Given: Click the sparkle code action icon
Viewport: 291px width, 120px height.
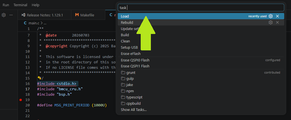Looking at the screenshot, I should (39, 78).
